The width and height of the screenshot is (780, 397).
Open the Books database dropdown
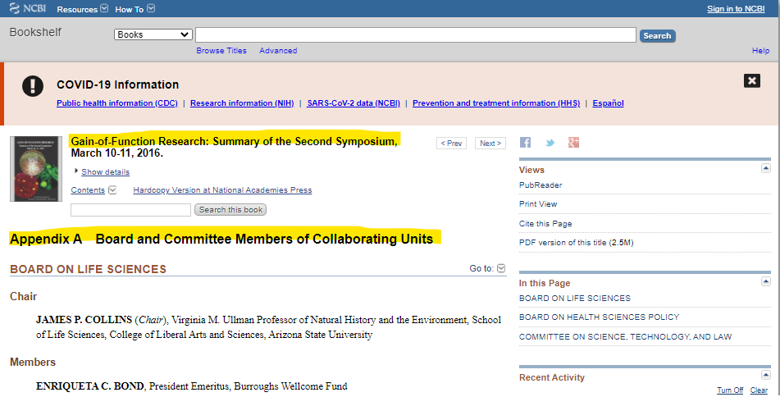coord(153,34)
